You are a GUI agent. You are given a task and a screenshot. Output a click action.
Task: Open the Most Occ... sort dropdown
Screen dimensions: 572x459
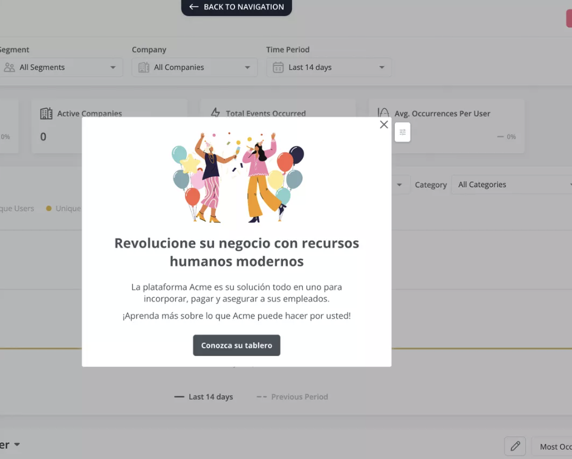[x=551, y=446]
